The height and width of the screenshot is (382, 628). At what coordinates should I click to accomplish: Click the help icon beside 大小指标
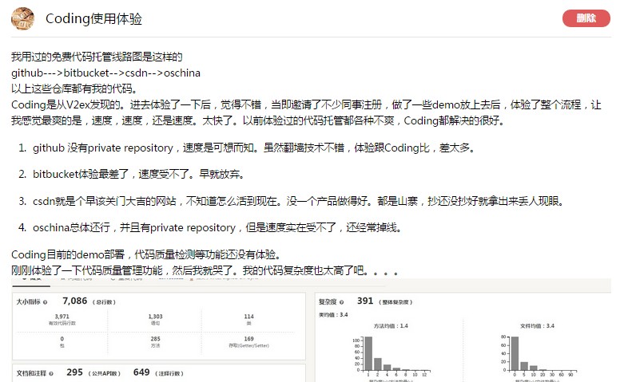46,302
